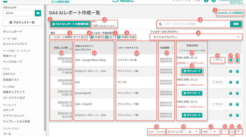
Task: Open プラン情報を確認 link
Action: pyautogui.click(x=60, y=2)
